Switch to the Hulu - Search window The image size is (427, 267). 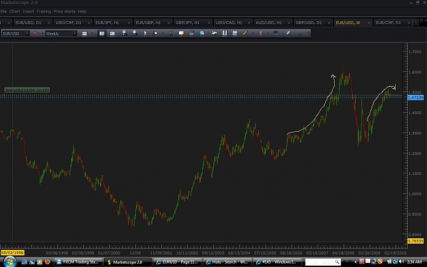coord(228,262)
